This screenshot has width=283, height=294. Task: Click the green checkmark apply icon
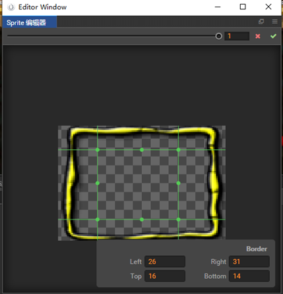(273, 36)
